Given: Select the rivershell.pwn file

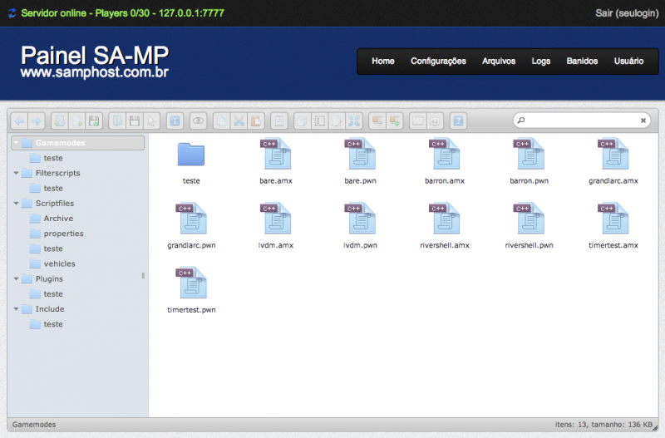Looking at the screenshot, I should [529, 226].
